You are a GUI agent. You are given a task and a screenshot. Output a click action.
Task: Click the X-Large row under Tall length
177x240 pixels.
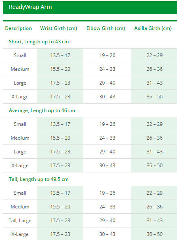tap(90, 234)
